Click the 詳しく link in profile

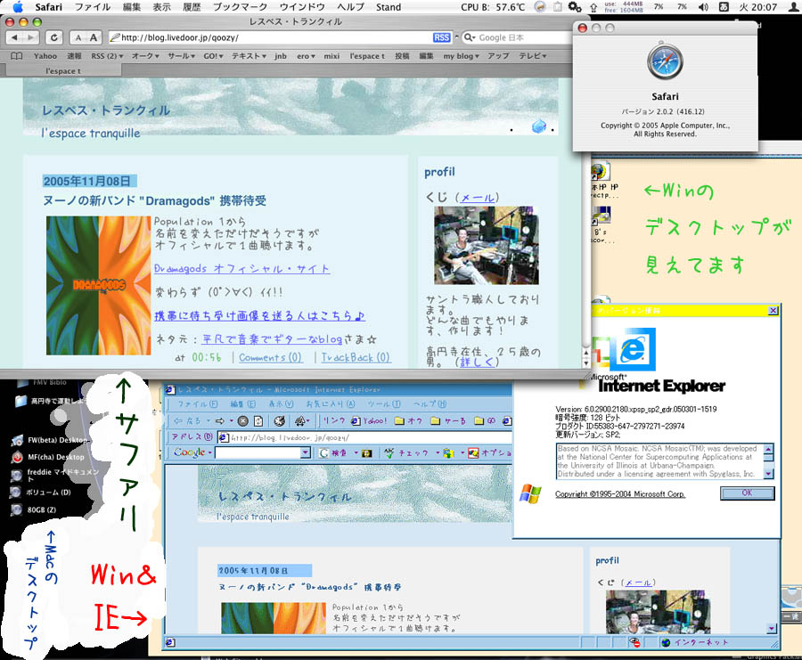(x=477, y=363)
